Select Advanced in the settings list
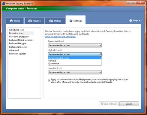Screen dimensions: 147x115 14,50
